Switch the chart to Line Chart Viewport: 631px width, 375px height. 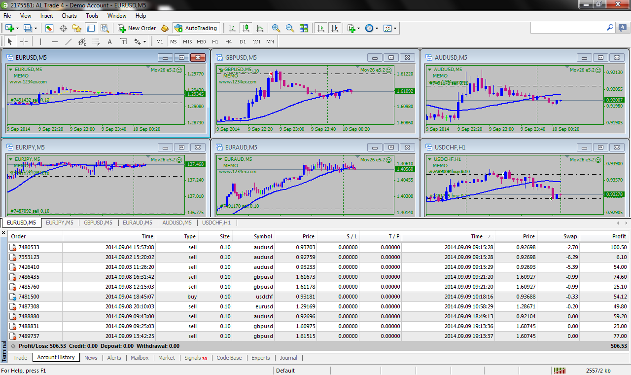pos(259,28)
